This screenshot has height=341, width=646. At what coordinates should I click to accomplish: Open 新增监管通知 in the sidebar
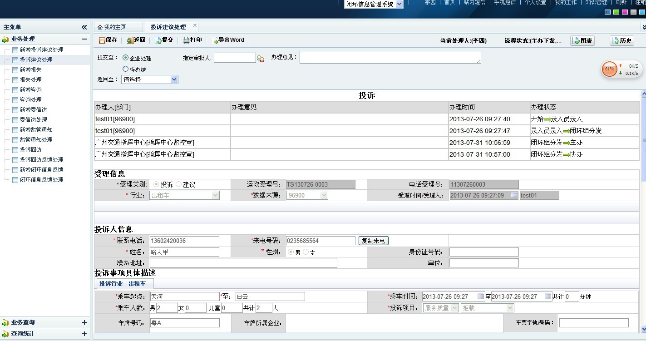click(36, 130)
